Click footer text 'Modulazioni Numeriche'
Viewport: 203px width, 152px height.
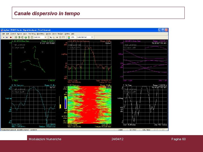(x=45, y=139)
